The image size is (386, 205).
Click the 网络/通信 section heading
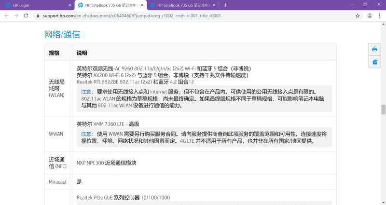[x=62, y=35]
